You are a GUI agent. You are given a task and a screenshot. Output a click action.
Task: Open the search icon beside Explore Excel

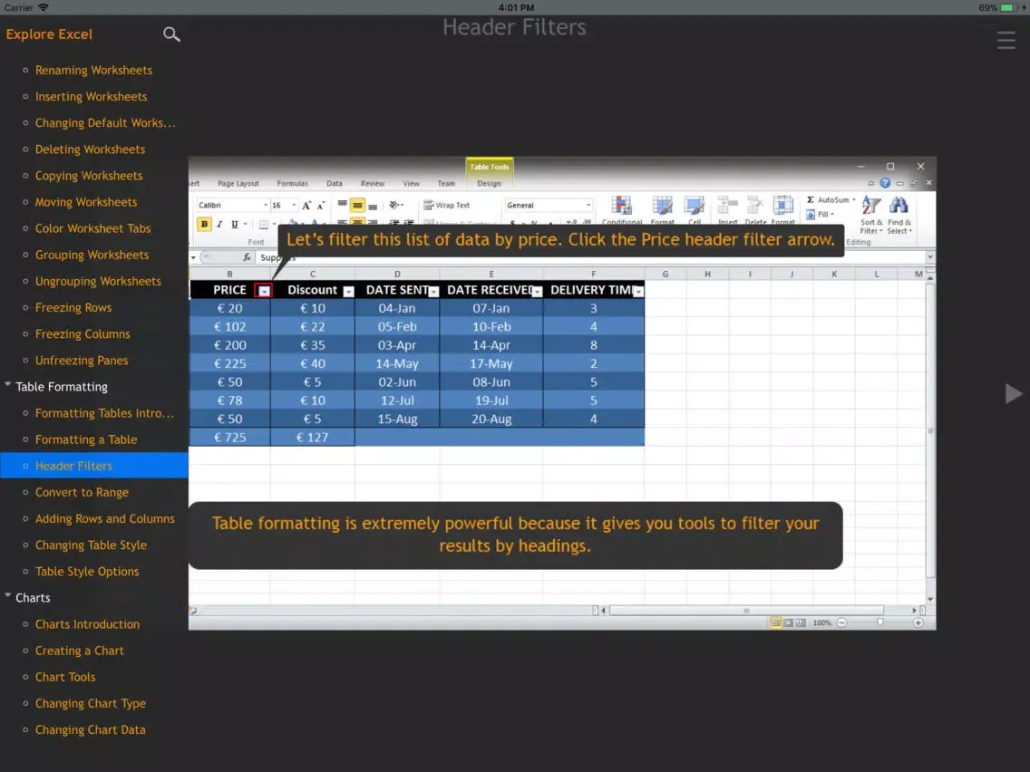[x=171, y=34]
